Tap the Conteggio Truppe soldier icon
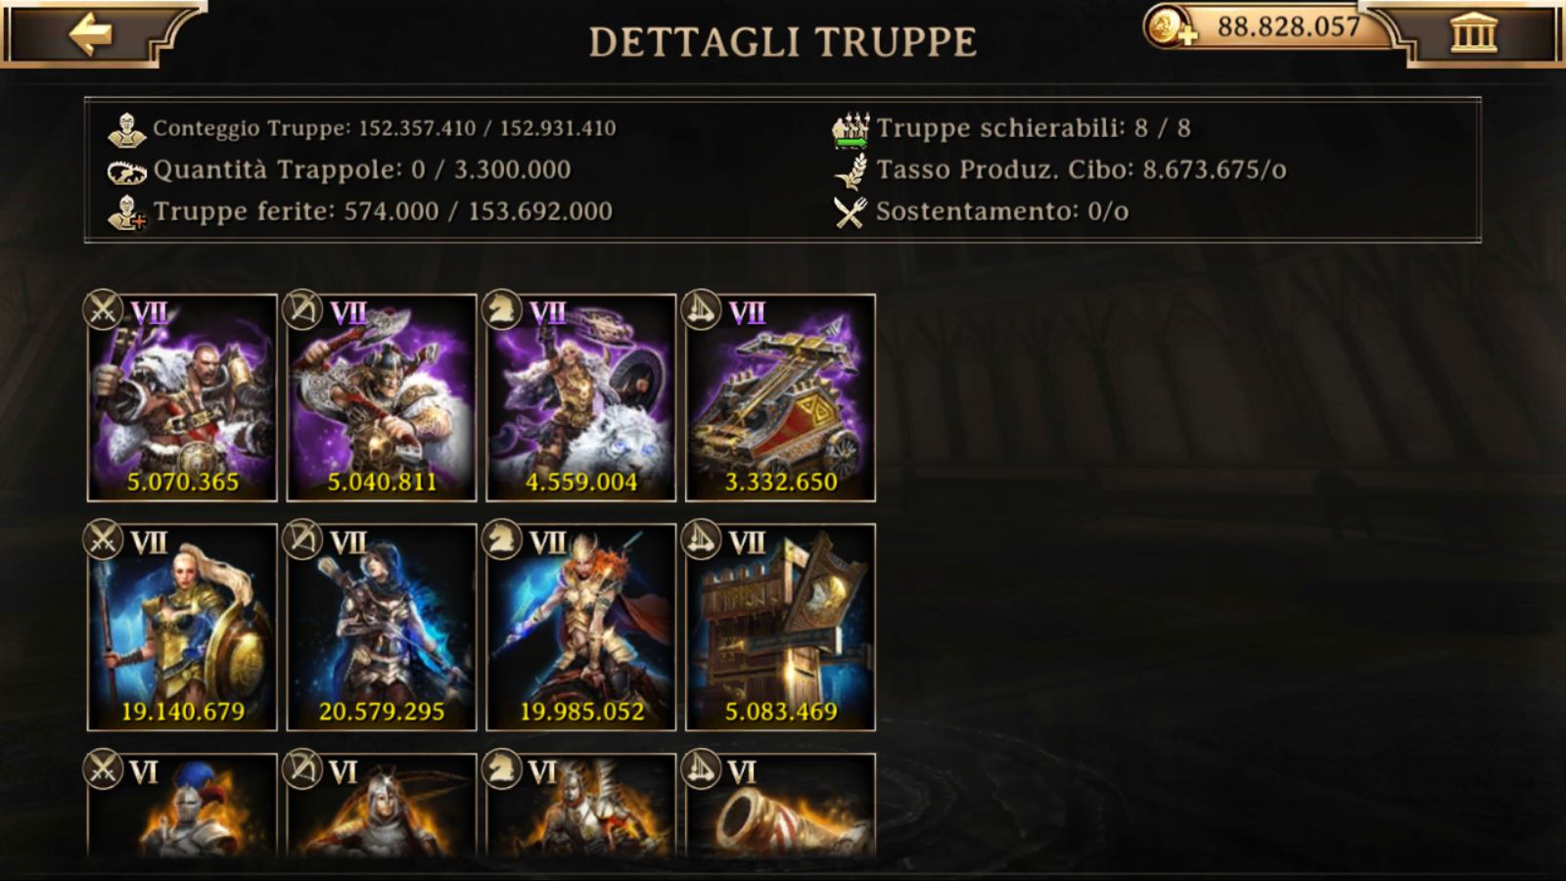Image resolution: width=1566 pixels, height=881 pixels. tap(126, 128)
